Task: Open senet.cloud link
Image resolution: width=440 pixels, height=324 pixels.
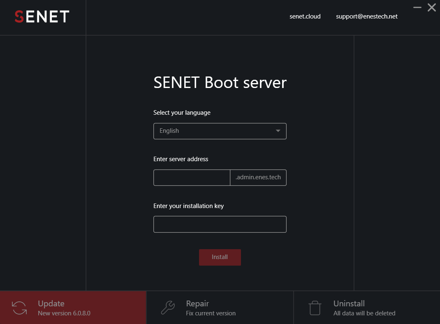Action: point(305,16)
